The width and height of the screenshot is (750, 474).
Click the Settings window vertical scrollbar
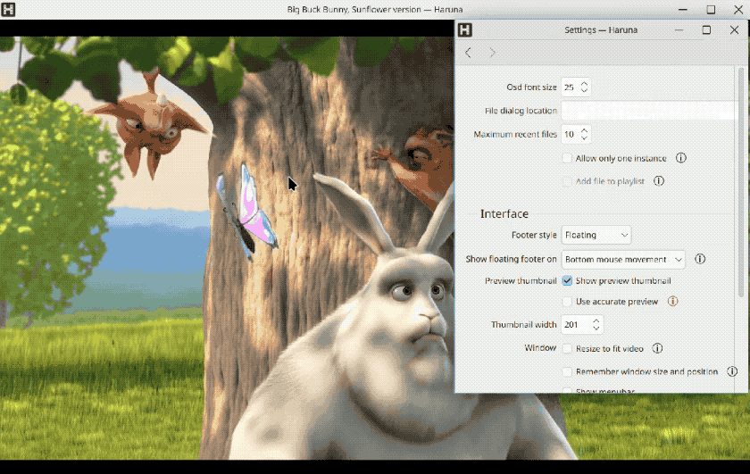pyautogui.click(x=741, y=182)
